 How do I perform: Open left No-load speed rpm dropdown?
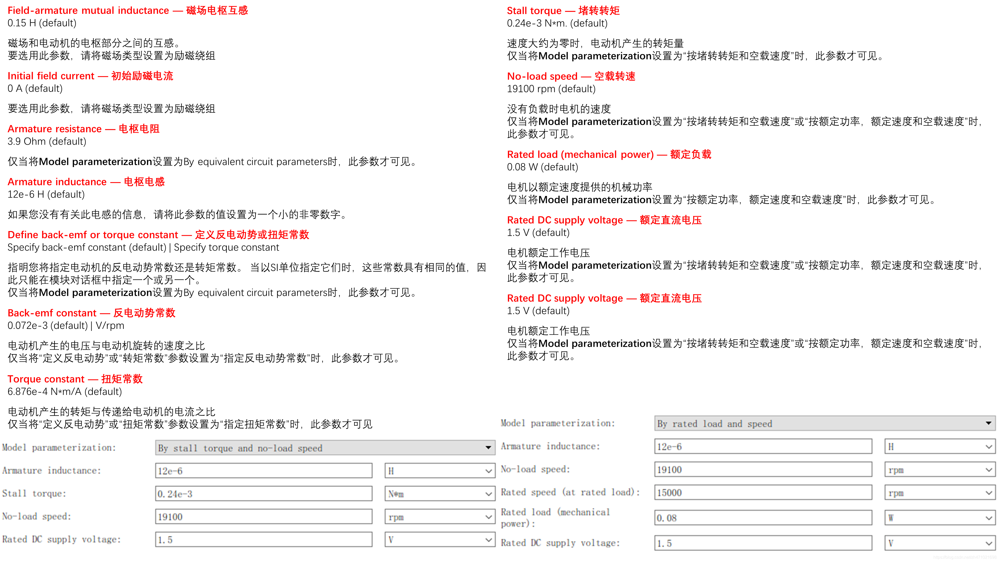(x=440, y=517)
